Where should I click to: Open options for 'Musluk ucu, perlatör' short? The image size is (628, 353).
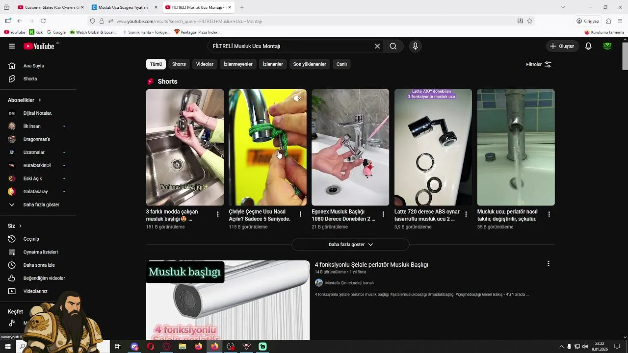pyautogui.click(x=549, y=214)
